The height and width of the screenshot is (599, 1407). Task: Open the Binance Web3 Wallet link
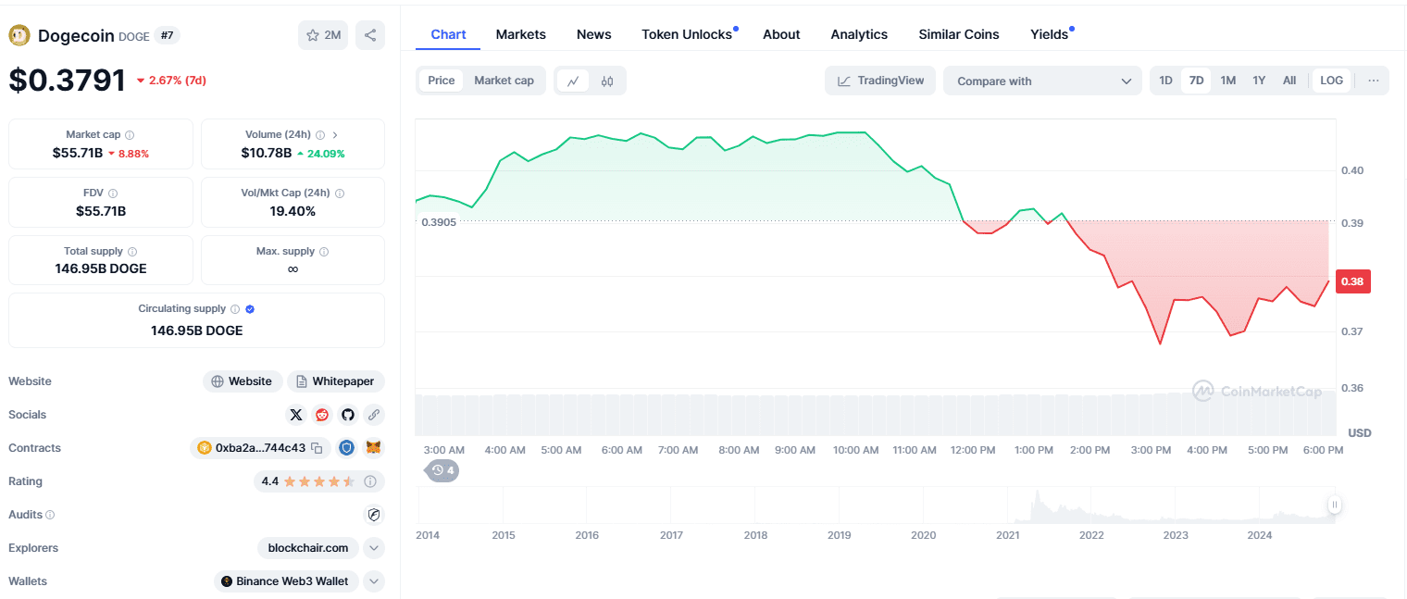pyautogui.click(x=288, y=581)
